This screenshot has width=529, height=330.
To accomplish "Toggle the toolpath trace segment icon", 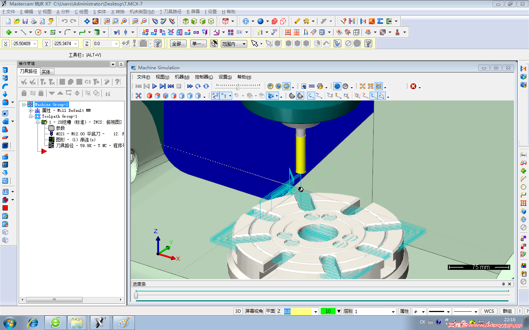I will [311, 96].
